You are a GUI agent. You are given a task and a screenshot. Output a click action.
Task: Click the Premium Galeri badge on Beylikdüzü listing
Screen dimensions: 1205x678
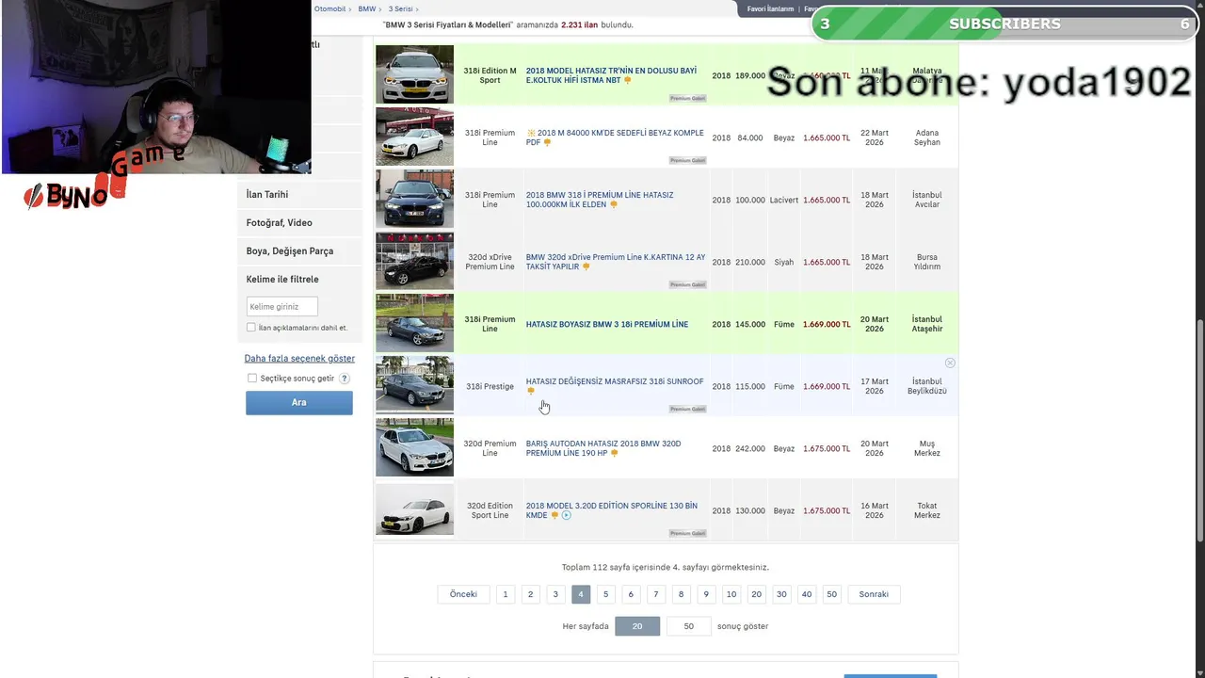pyautogui.click(x=687, y=409)
